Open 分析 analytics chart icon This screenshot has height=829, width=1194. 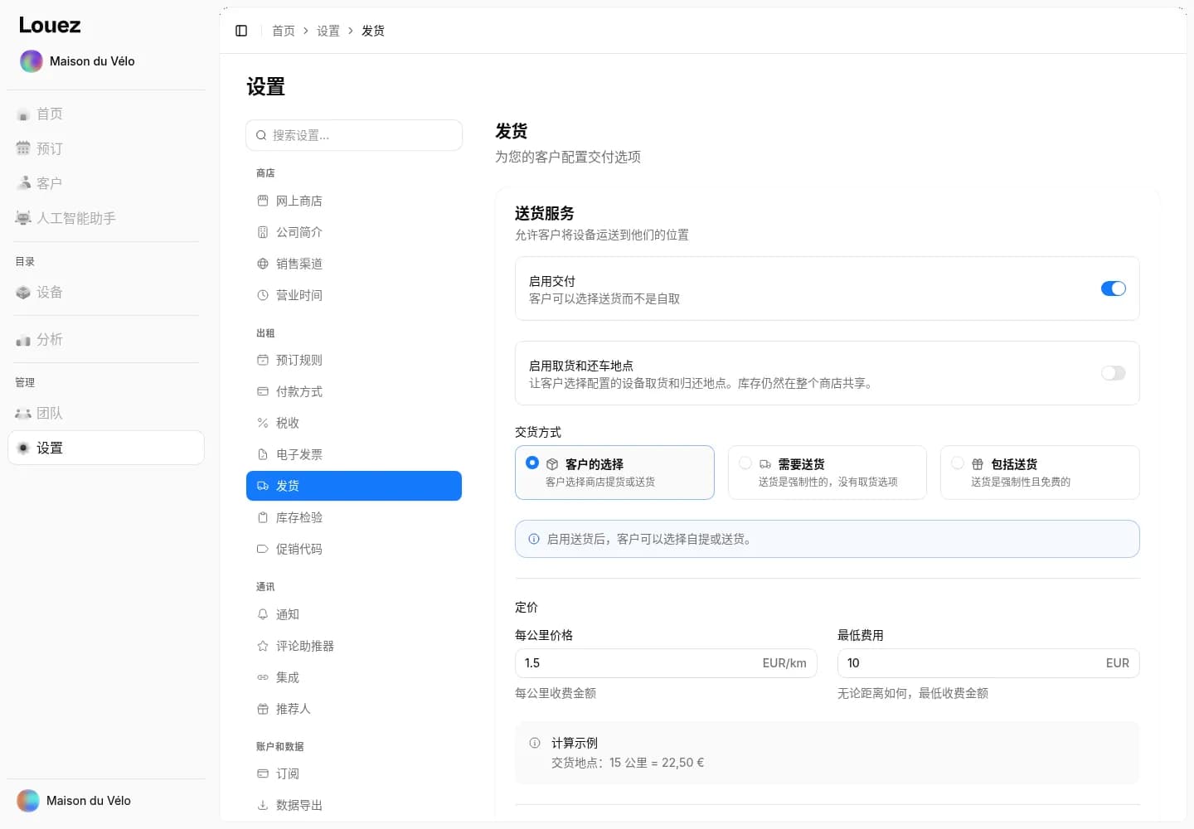pyautogui.click(x=23, y=340)
